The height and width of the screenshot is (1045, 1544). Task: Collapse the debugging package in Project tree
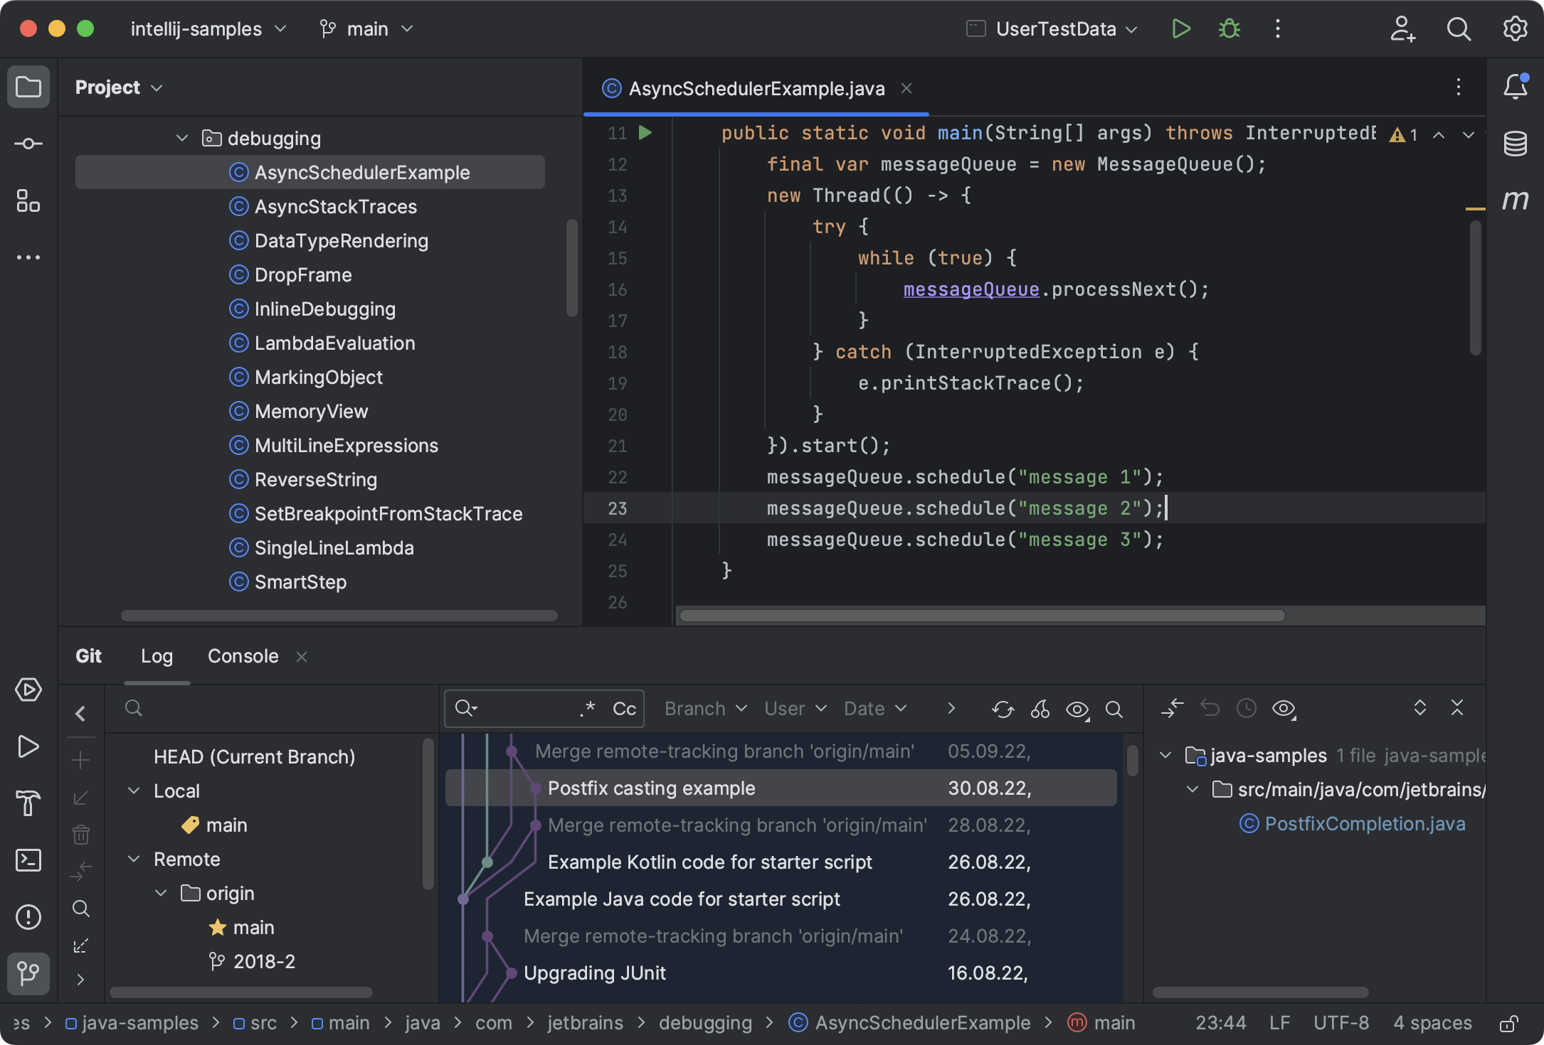[x=182, y=138]
